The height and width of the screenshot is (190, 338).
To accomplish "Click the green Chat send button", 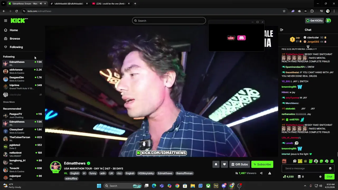I will (x=330, y=177).
